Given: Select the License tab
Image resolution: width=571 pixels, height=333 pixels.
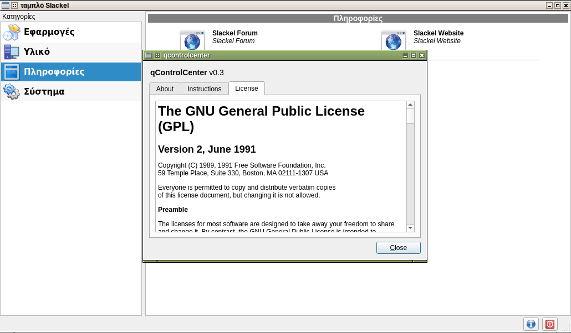Looking at the screenshot, I should pos(247,89).
